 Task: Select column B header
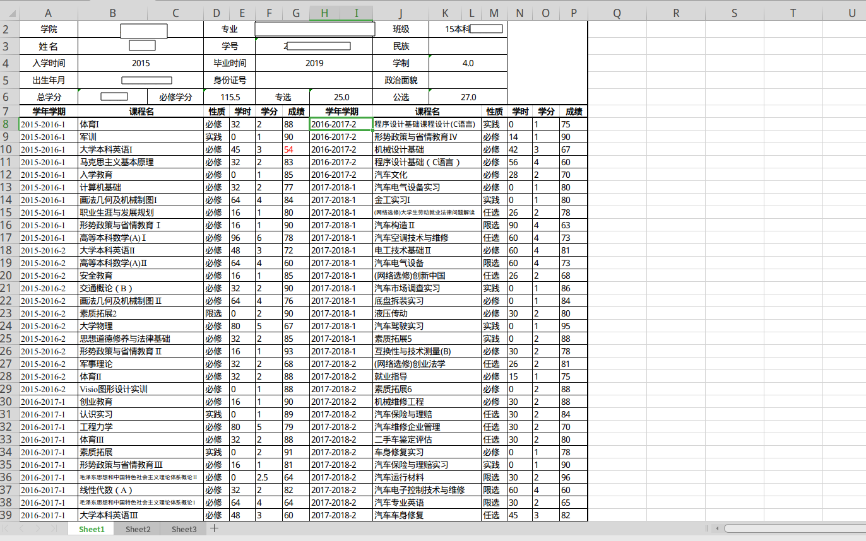(112, 13)
